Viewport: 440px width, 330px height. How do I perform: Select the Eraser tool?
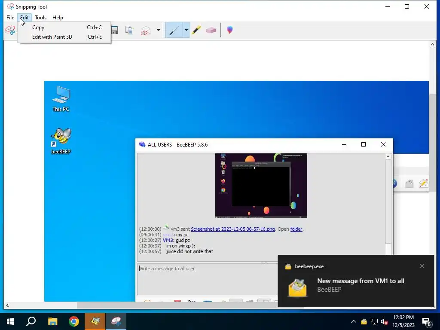tap(211, 30)
